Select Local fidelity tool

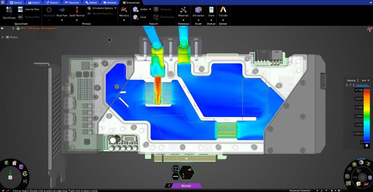click(140, 17)
